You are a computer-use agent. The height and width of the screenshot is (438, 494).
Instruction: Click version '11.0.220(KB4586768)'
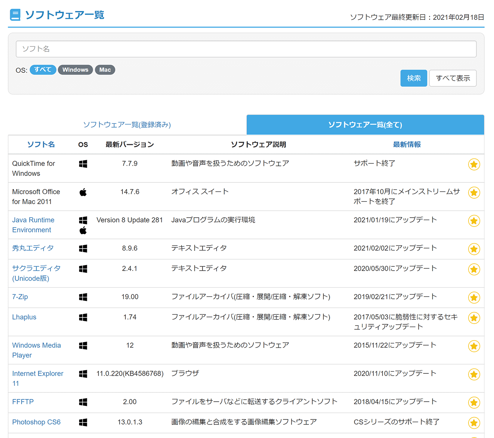tap(130, 373)
